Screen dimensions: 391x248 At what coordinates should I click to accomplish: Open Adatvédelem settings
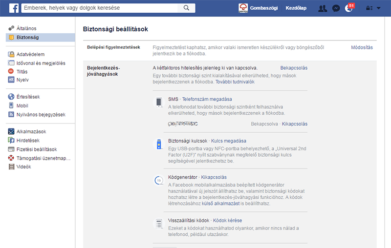point(30,54)
